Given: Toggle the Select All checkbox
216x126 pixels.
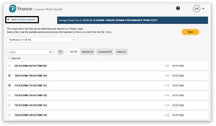Looking at the screenshot, I should pos(10,58).
